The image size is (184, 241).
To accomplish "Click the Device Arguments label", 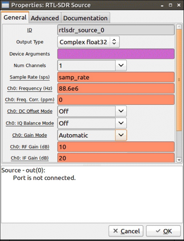I will (29, 54).
